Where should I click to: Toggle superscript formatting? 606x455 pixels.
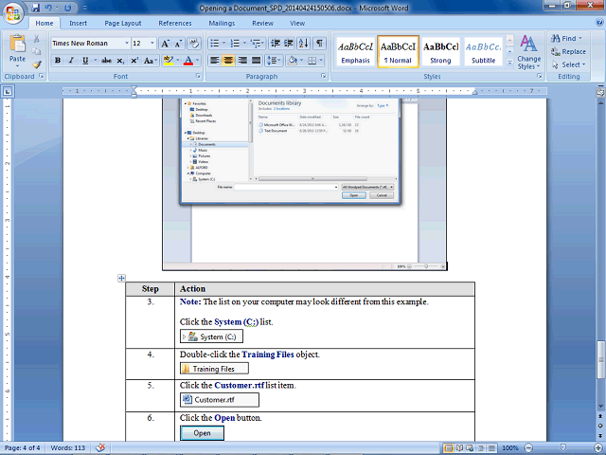134,61
